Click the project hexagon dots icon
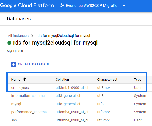 [62, 5]
